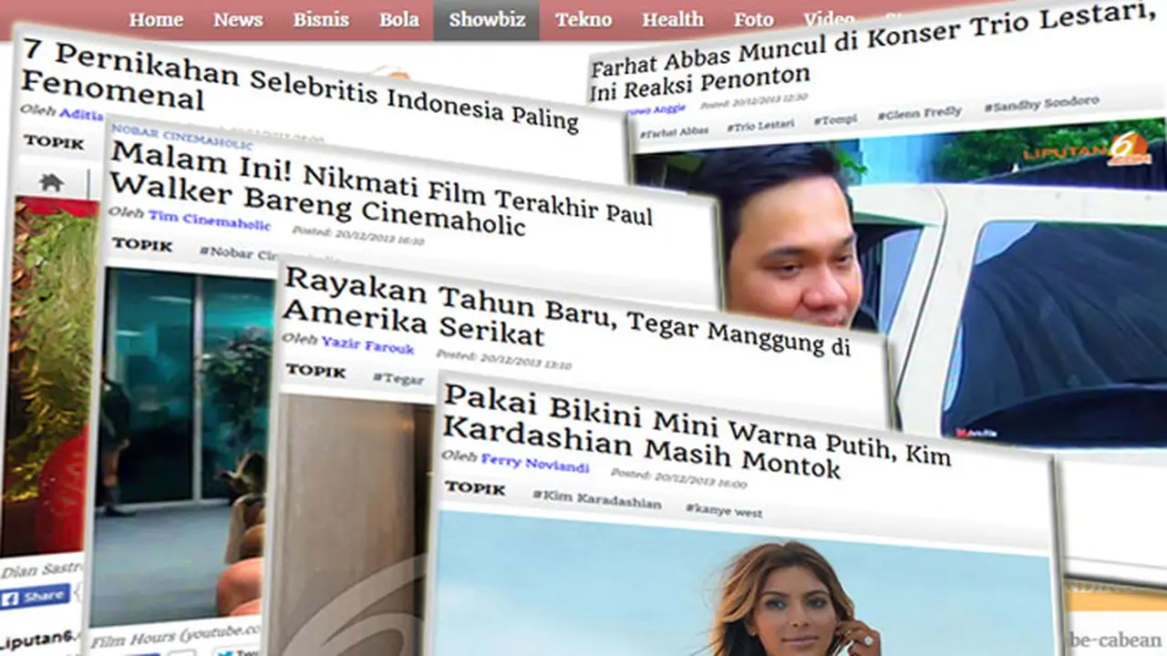The image size is (1167, 656).
Task: Click the Facebook Share button
Action: (x=36, y=599)
